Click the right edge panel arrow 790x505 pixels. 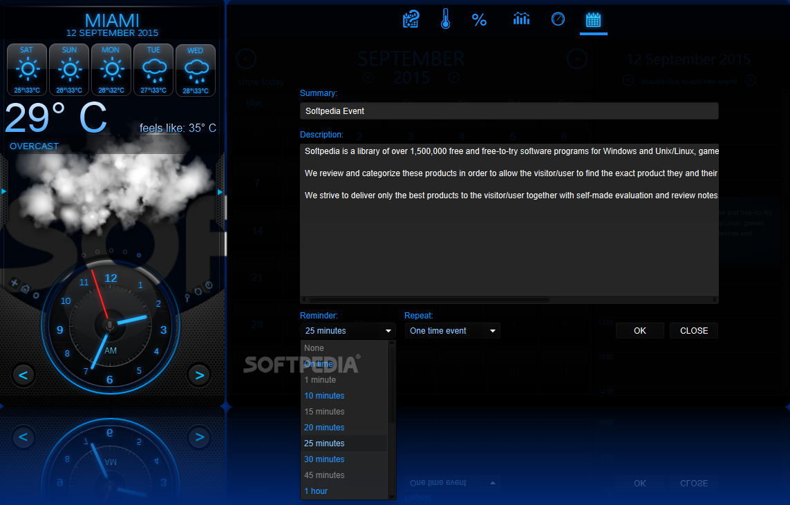point(220,192)
